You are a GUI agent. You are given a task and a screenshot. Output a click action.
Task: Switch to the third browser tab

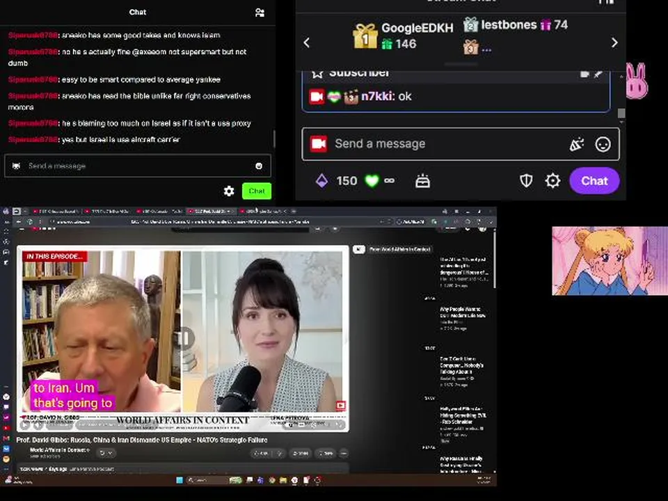(159, 212)
